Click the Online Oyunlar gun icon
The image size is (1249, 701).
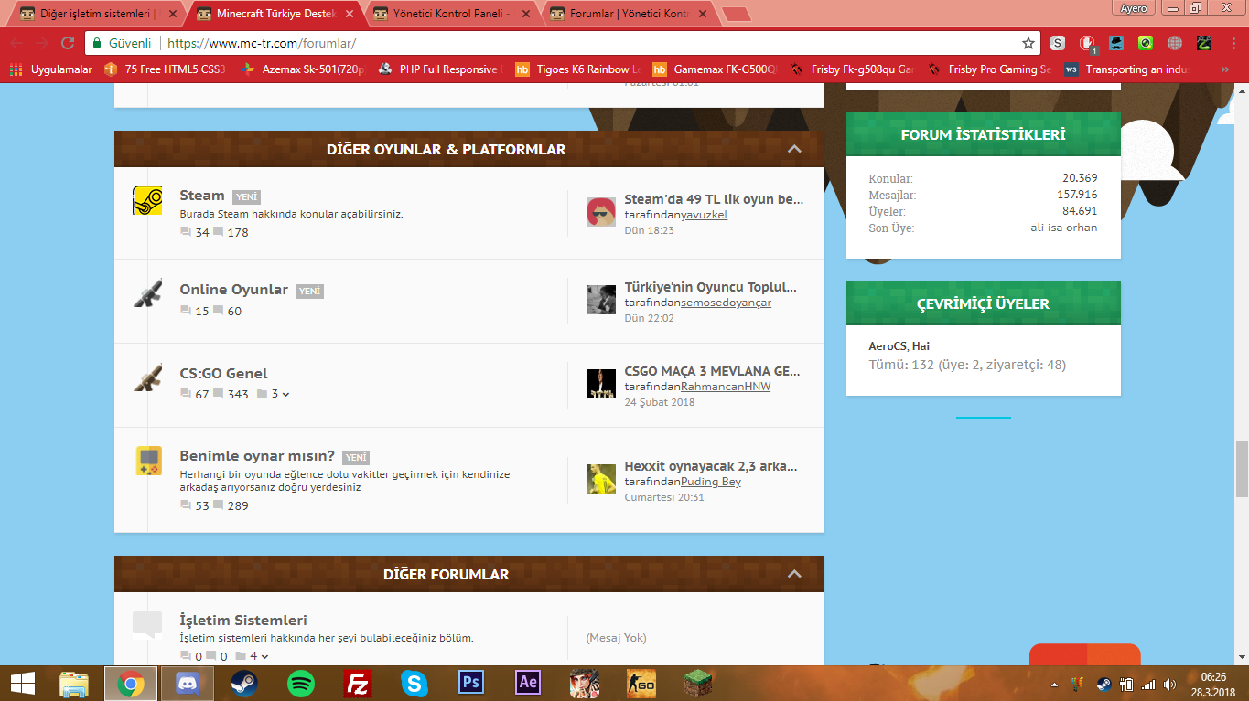coord(147,292)
